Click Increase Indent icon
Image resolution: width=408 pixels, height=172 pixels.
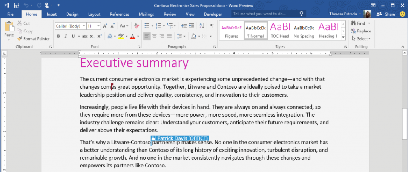click(x=192, y=26)
